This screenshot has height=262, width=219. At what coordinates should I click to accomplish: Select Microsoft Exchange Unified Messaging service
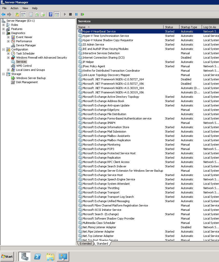(x=148, y=201)
